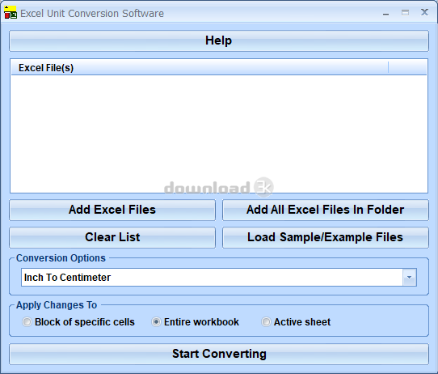Click Start Converting button
Image resolution: width=438 pixels, height=374 pixels.
[x=219, y=354]
